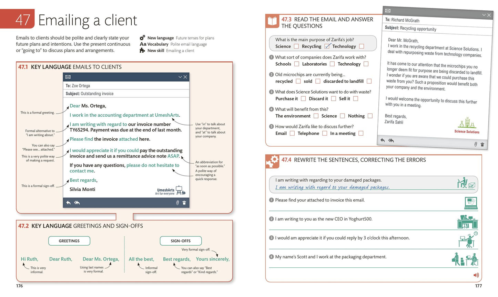Screen dimensions: 498x297
Task: Click paperclip icon in Richard McGrath email
Action: click(x=476, y=144)
